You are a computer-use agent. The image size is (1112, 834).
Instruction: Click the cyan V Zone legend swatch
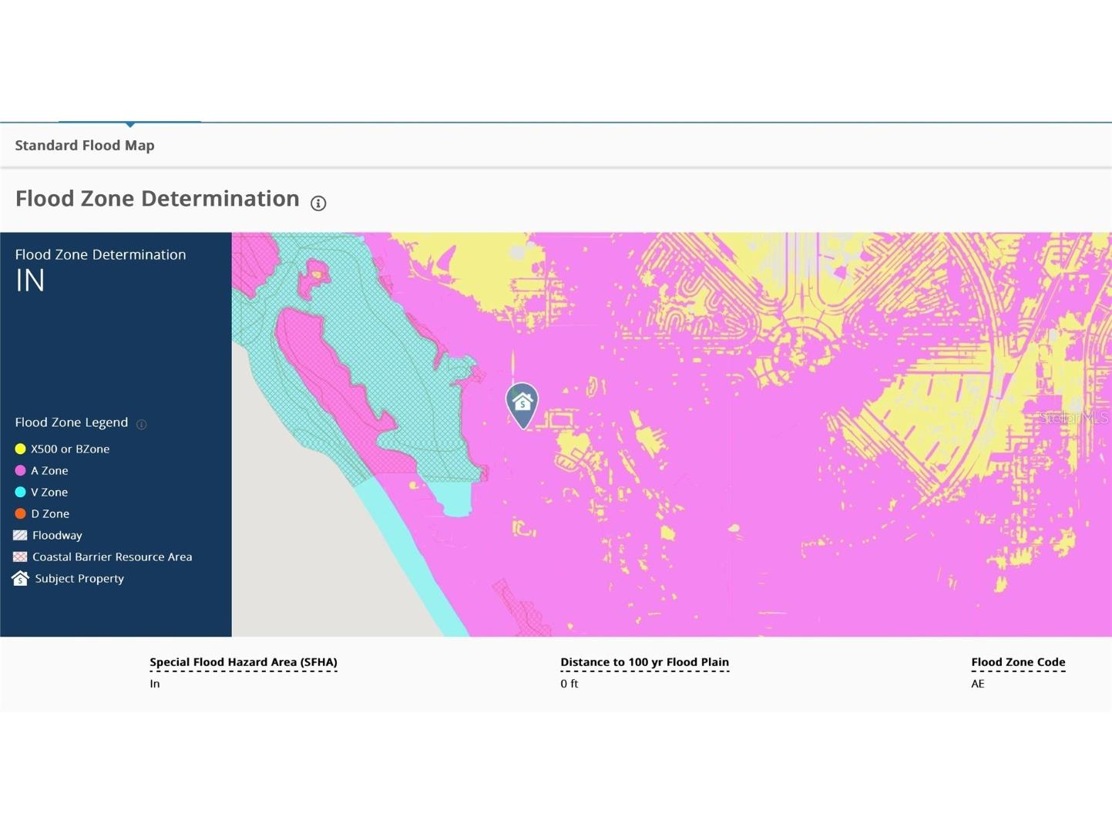[x=21, y=492]
